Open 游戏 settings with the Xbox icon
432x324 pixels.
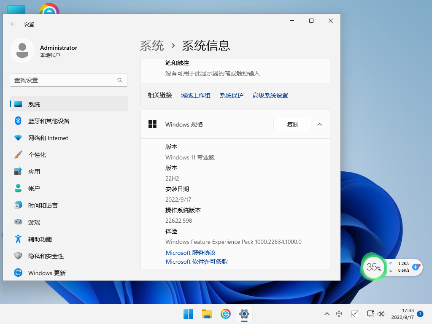pos(18,222)
